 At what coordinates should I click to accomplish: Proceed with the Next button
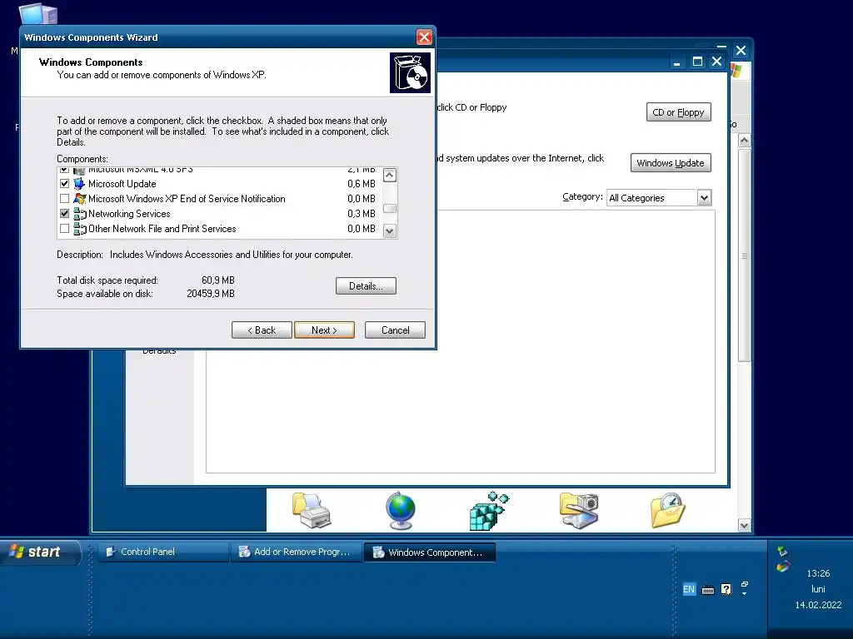[324, 329]
